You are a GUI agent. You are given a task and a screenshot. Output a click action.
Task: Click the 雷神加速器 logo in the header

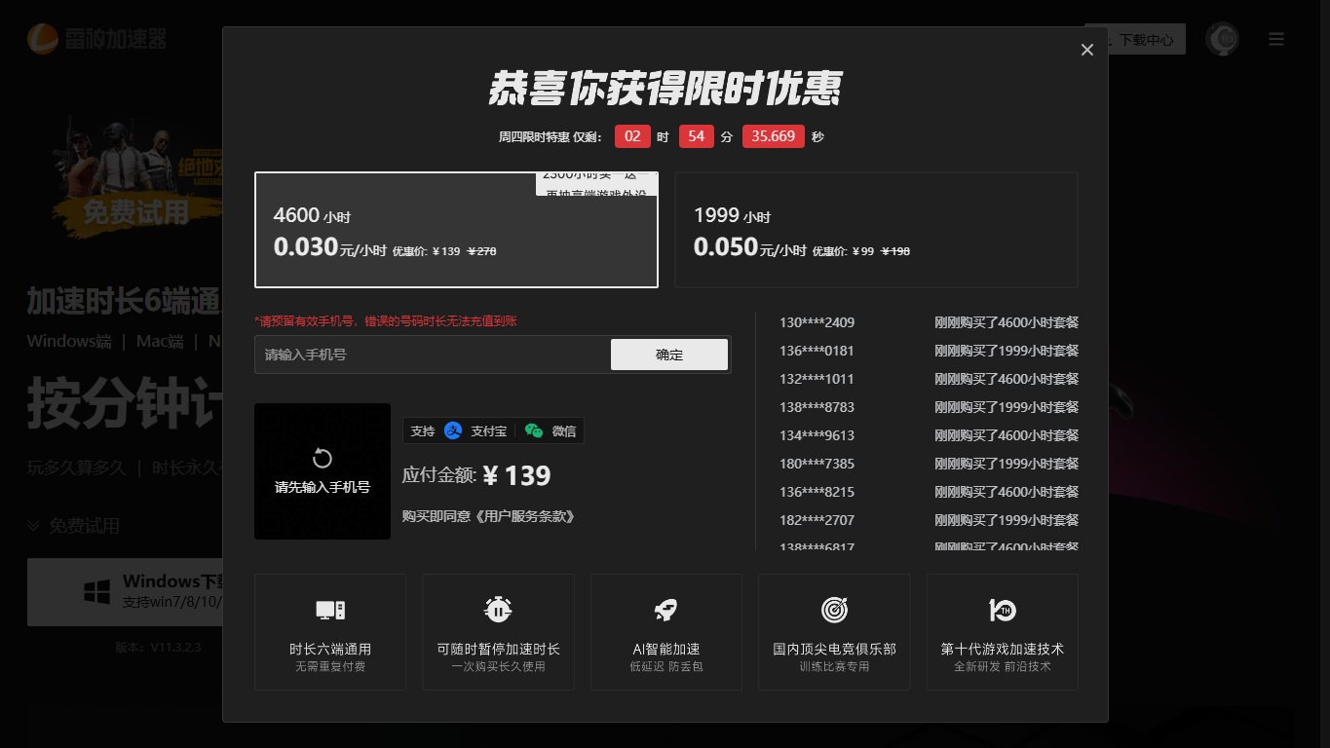click(x=96, y=39)
